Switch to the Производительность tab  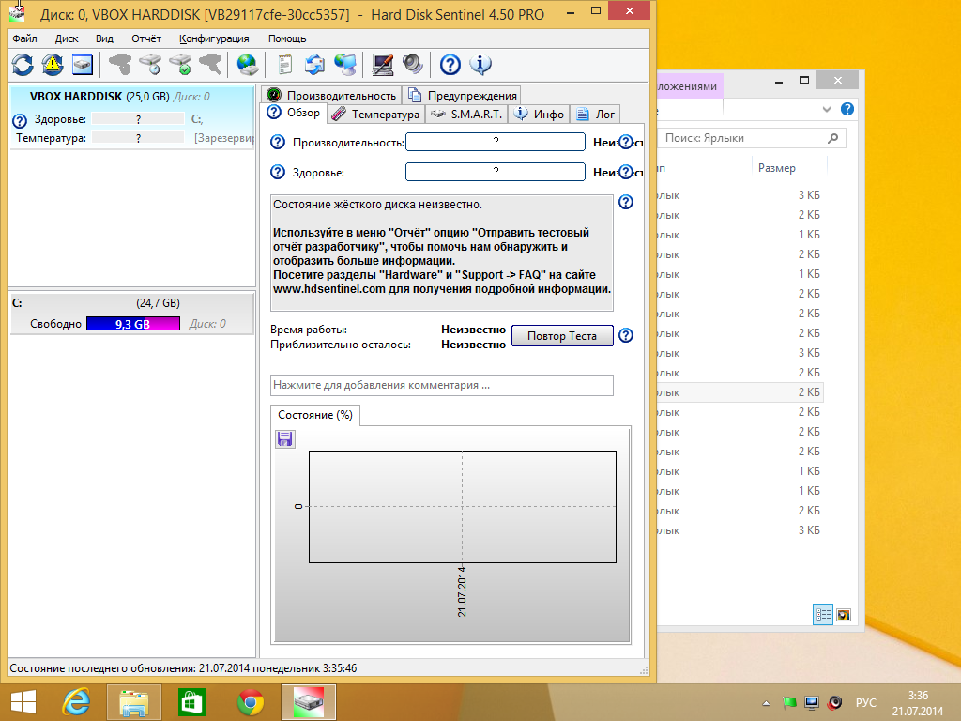(331, 95)
